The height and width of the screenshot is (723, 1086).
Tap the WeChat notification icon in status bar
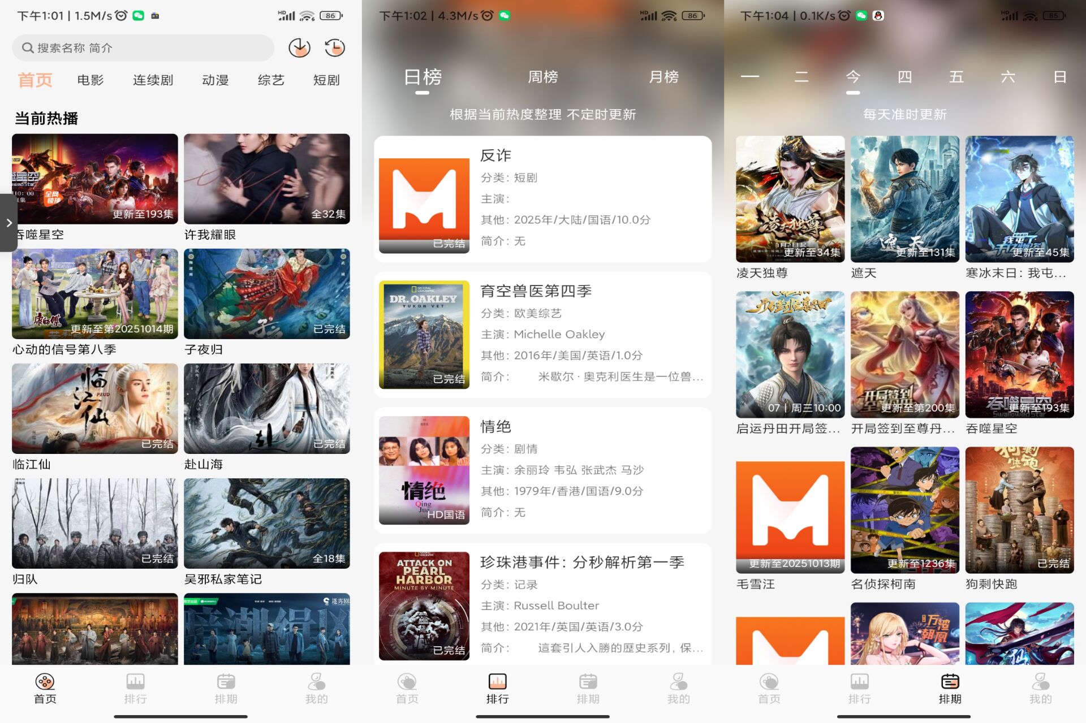(x=137, y=15)
